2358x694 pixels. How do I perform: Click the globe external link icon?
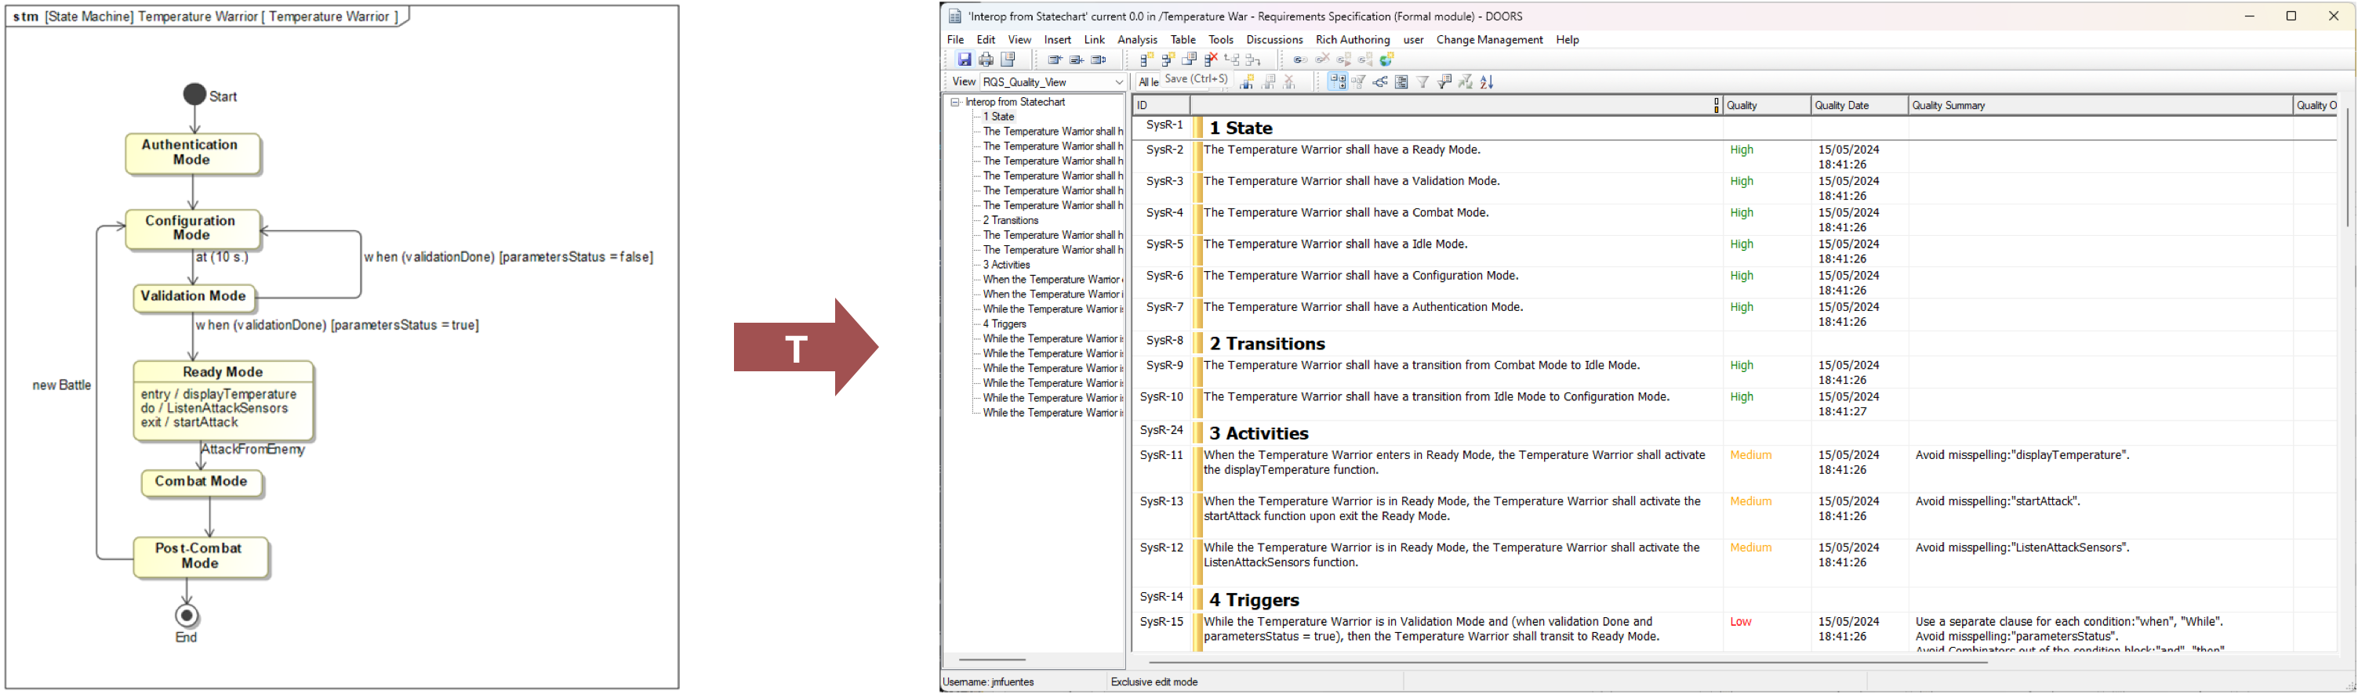point(1386,60)
